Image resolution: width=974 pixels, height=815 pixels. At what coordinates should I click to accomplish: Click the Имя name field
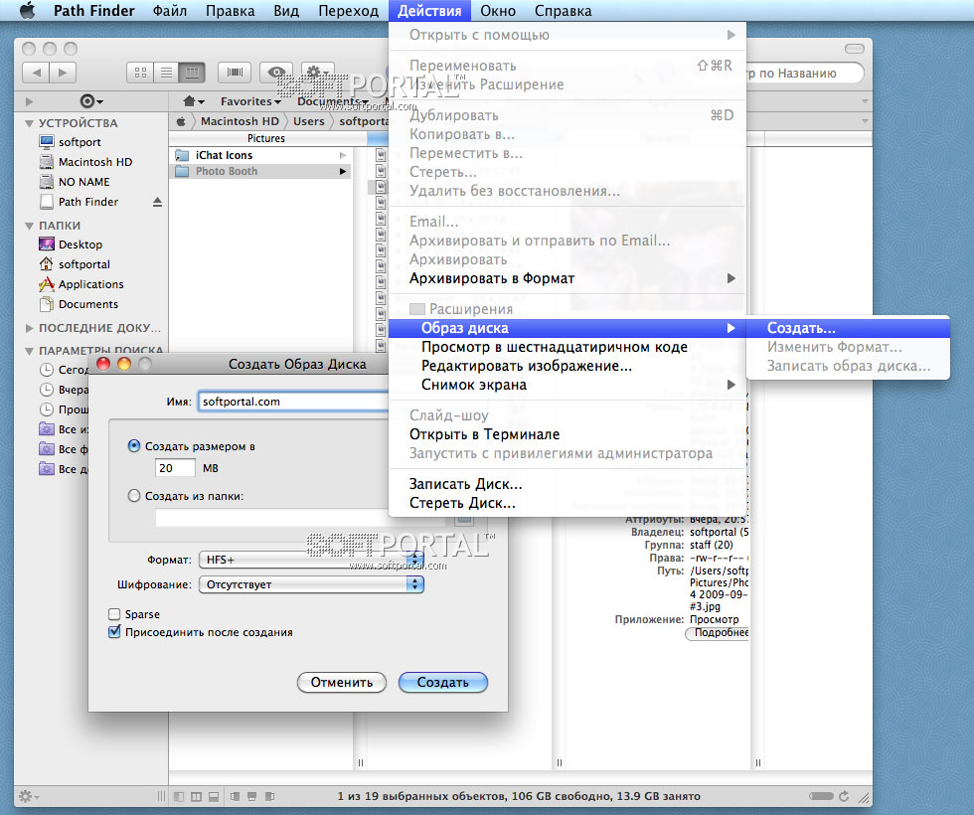(293, 402)
